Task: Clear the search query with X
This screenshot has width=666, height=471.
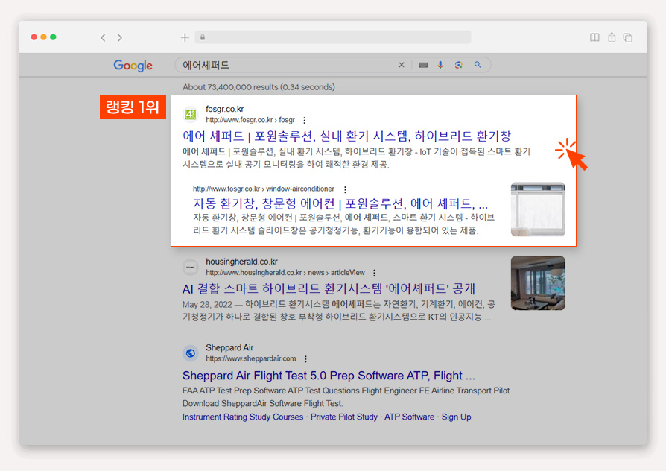Action: [402, 65]
